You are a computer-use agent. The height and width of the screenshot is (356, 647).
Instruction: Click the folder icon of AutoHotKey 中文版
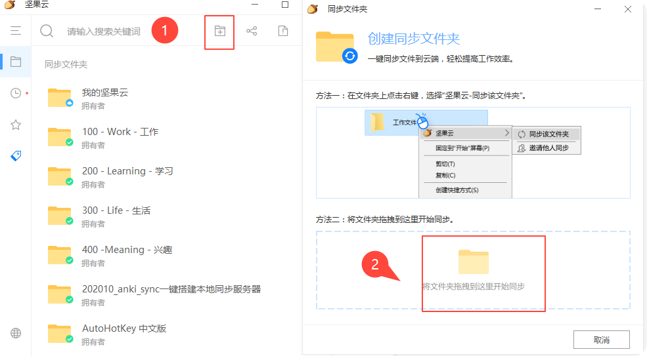point(60,334)
